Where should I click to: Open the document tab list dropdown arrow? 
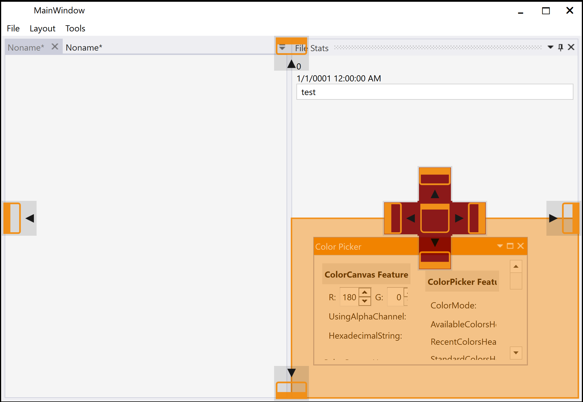pyautogui.click(x=282, y=48)
